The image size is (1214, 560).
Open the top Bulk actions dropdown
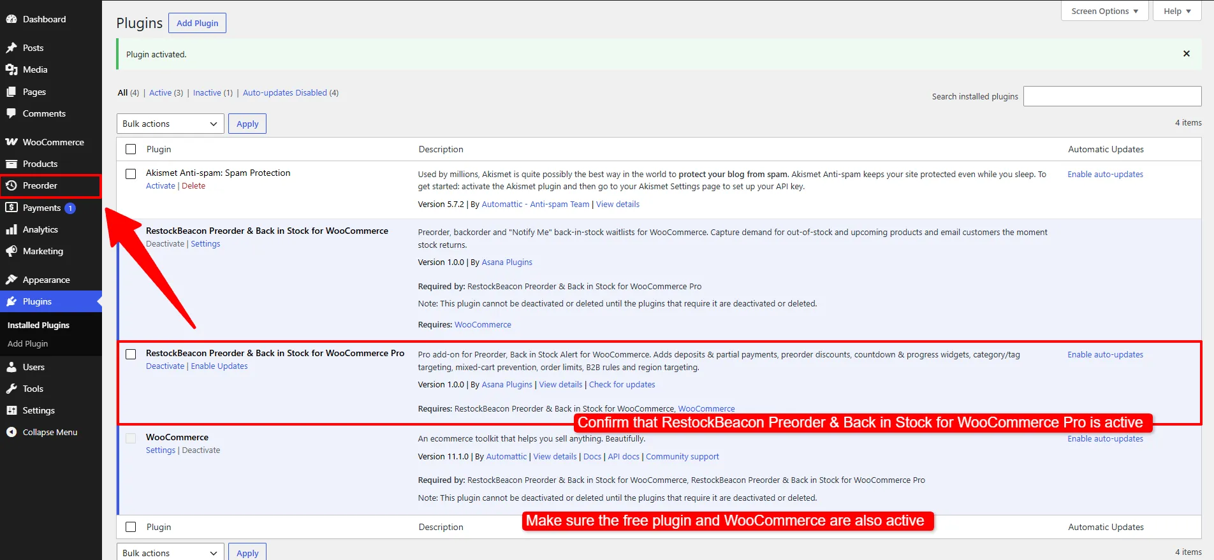pos(170,124)
